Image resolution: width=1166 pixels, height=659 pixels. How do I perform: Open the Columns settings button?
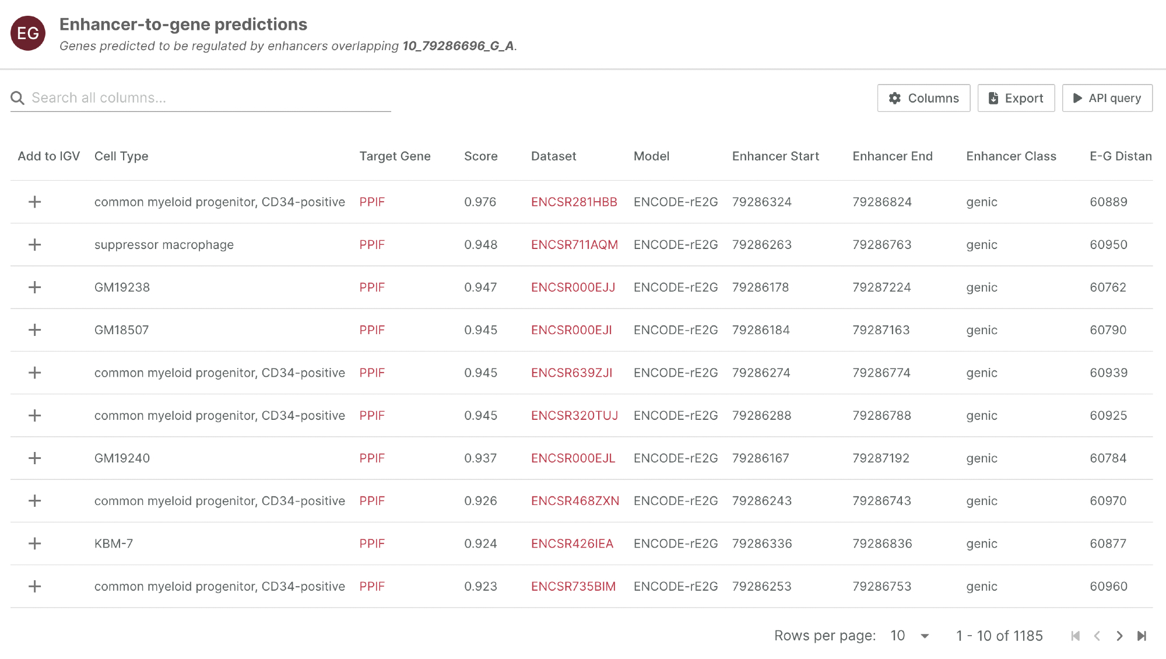[923, 98]
